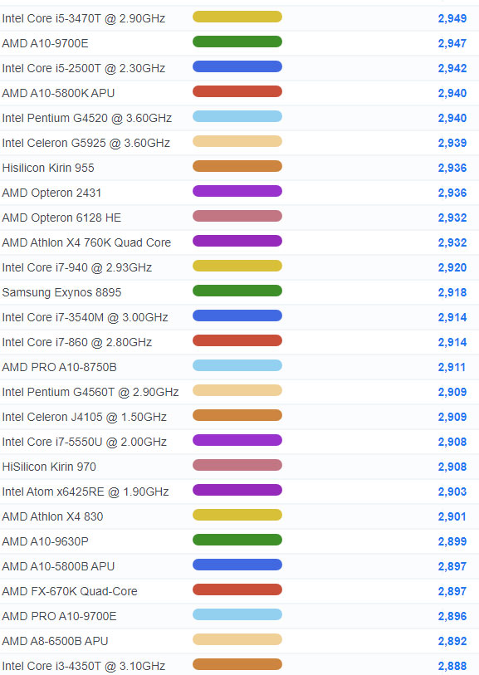The height and width of the screenshot is (675, 479).
Task: Click score 2,892 for AMD A8-6500B APU
Action: [452, 642]
